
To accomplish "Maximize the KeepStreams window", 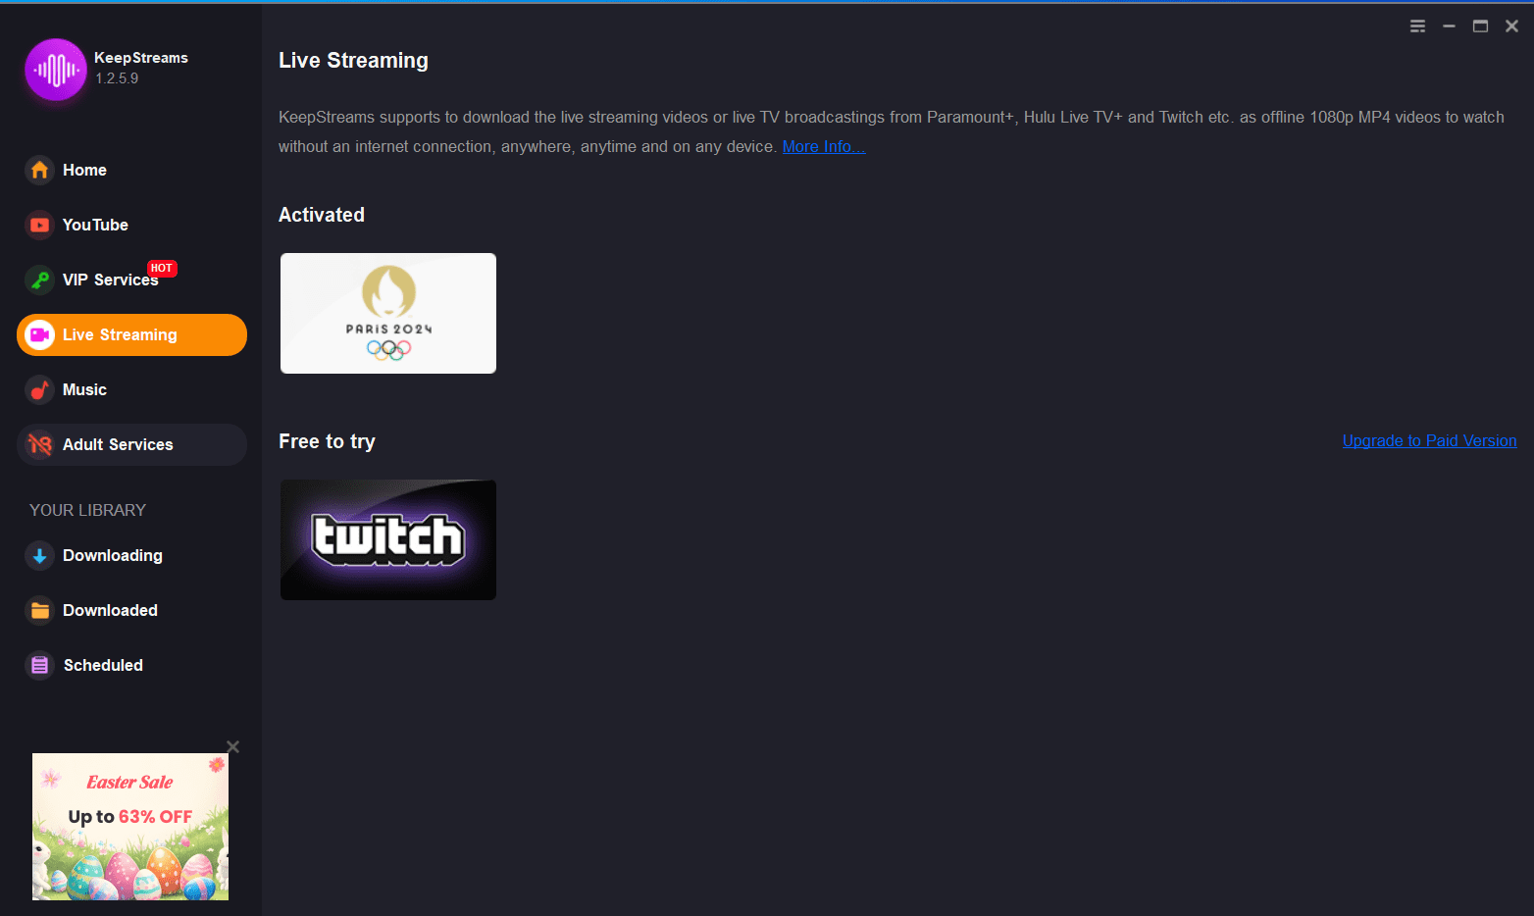I will (1480, 26).
